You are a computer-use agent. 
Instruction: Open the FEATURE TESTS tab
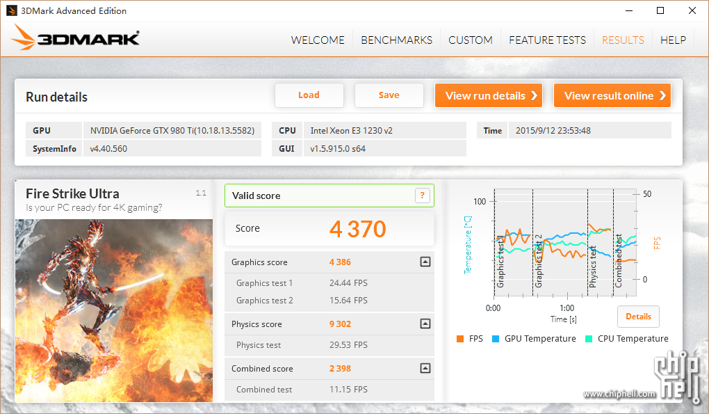(547, 40)
